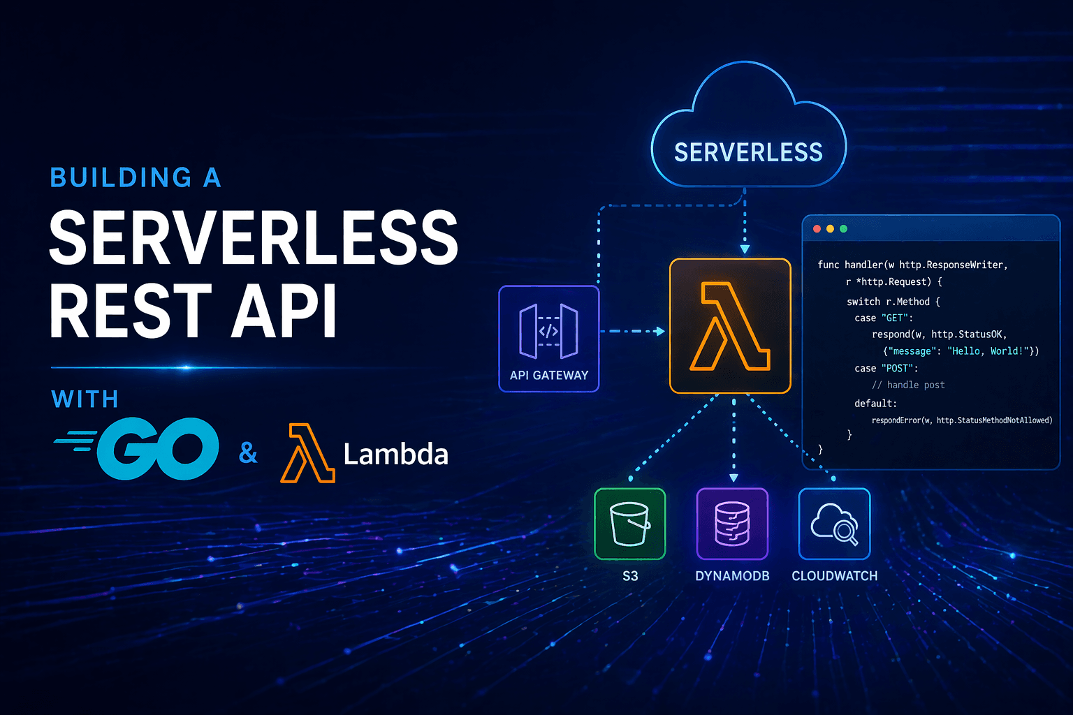Click the 'S3' label under bucket

pyautogui.click(x=630, y=576)
